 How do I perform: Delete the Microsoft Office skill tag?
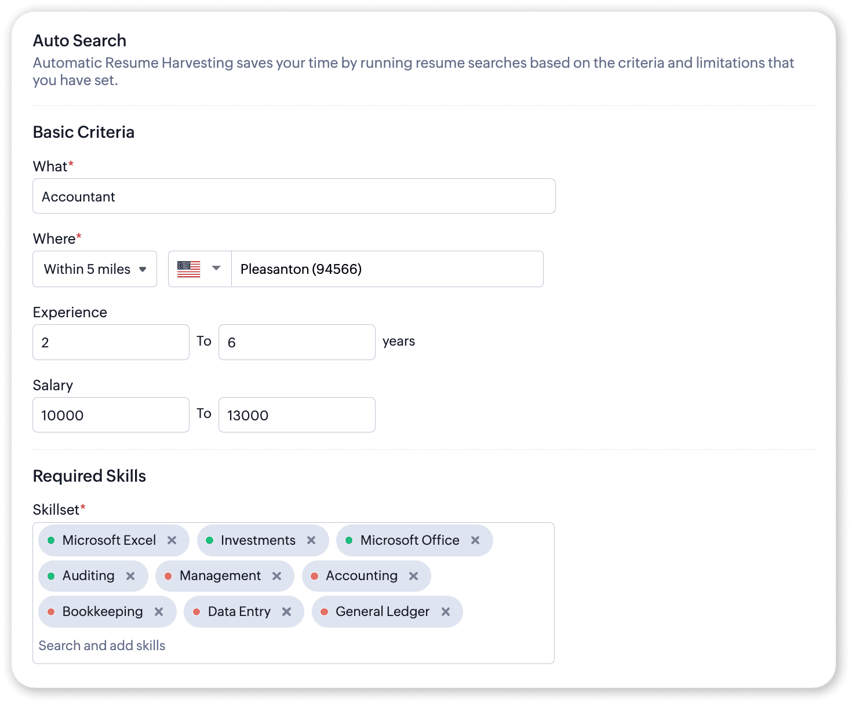[475, 540]
